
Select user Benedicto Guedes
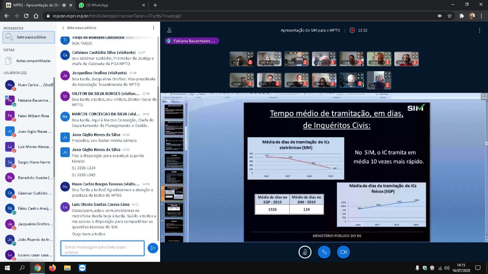[x=29, y=178]
